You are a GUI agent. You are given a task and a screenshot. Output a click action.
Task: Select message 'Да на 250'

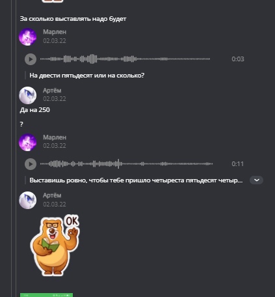pyautogui.click(x=35, y=110)
